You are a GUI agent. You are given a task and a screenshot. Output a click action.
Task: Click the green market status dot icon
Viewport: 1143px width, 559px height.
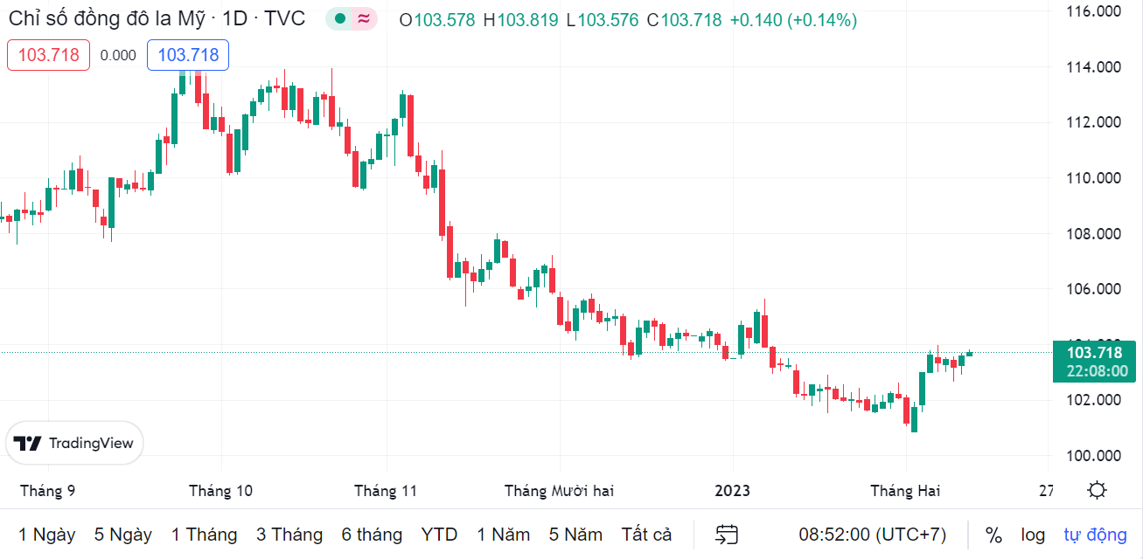click(x=340, y=19)
